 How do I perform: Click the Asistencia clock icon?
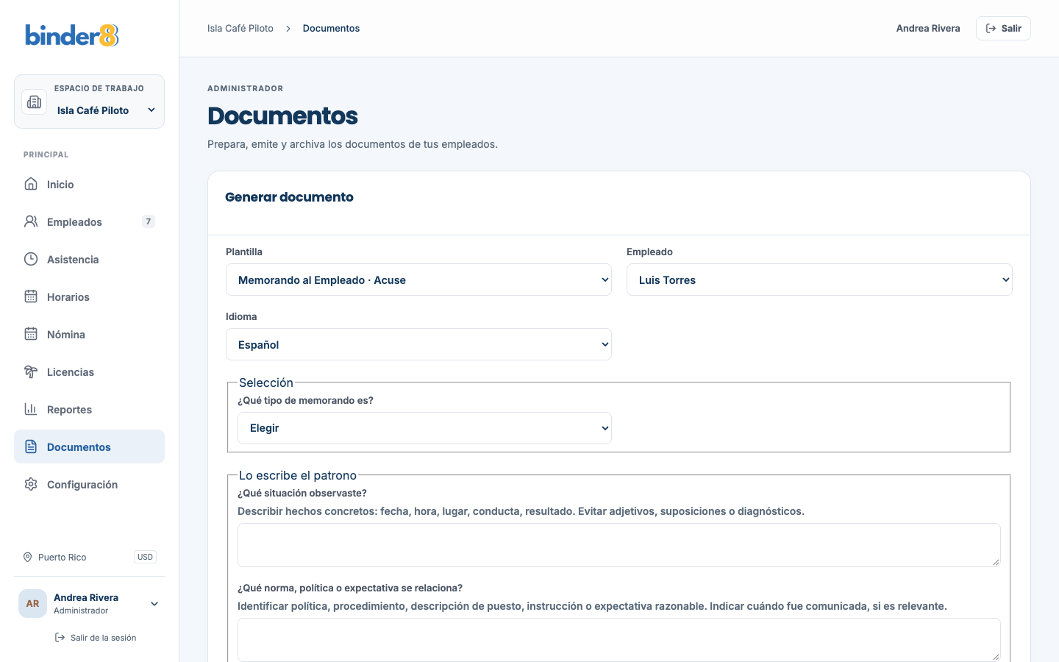[x=31, y=259]
